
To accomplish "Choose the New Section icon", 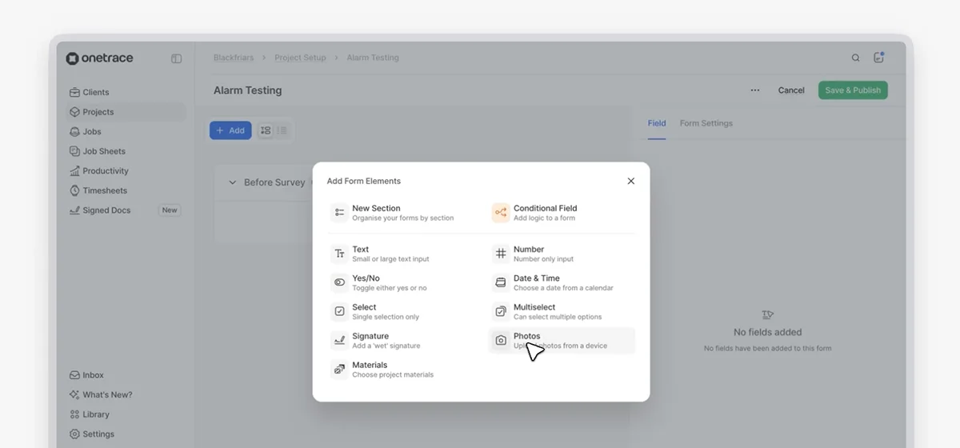I will [x=339, y=213].
